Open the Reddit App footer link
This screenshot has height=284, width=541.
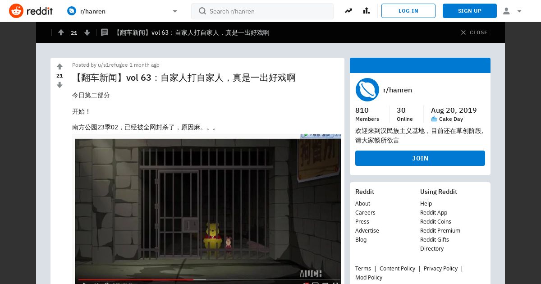tap(434, 213)
